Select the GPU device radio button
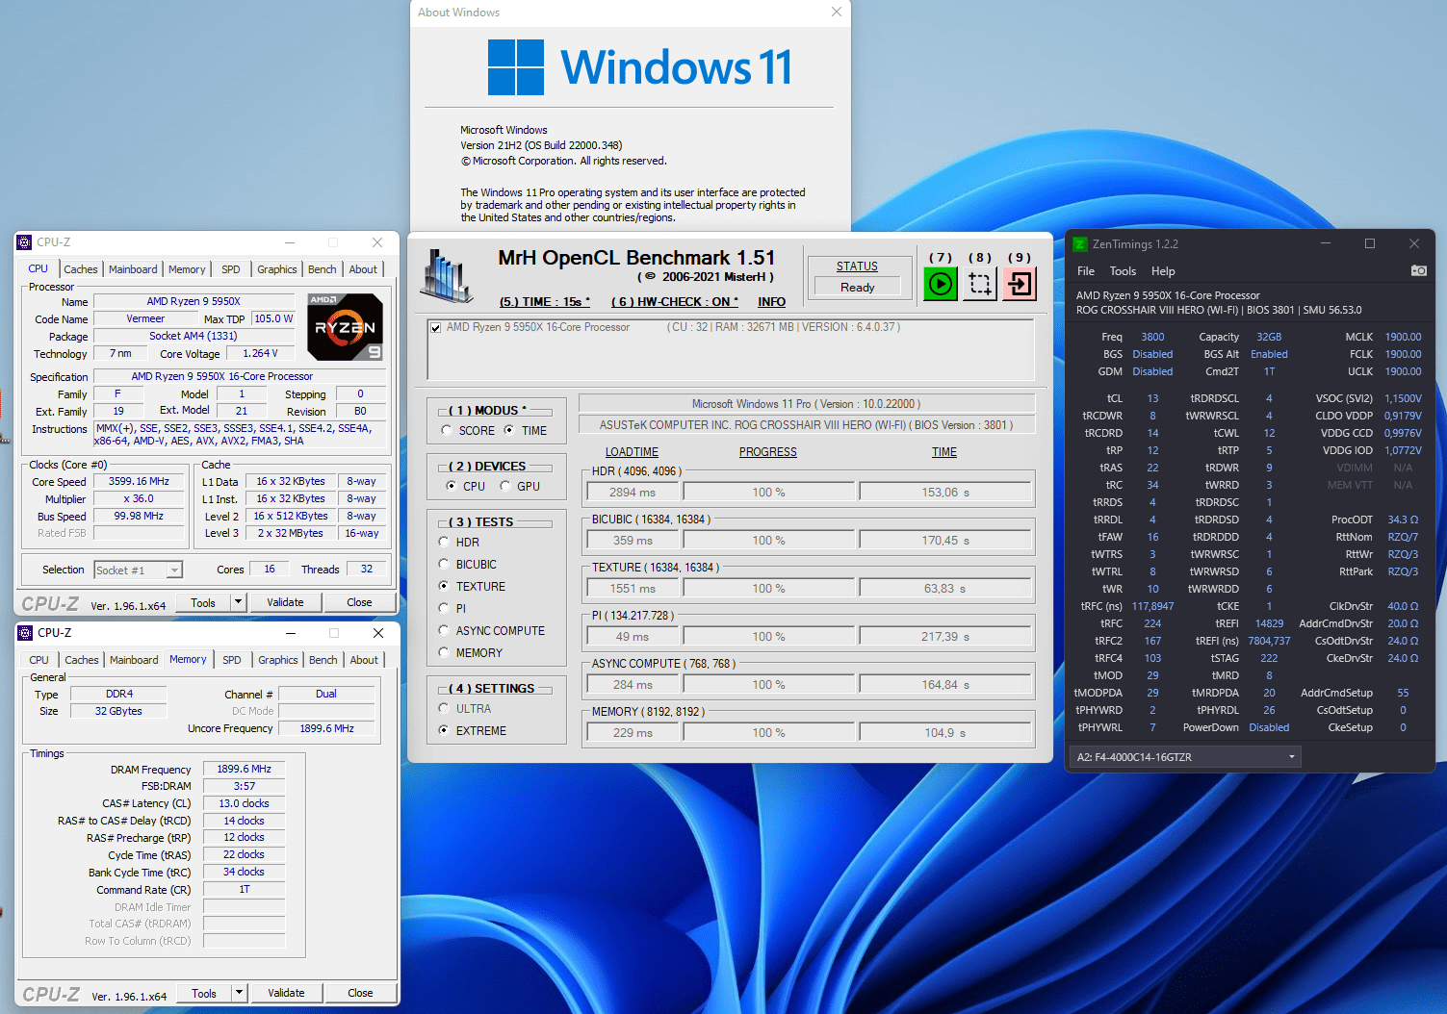The image size is (1447, 1014). point(504,486)
